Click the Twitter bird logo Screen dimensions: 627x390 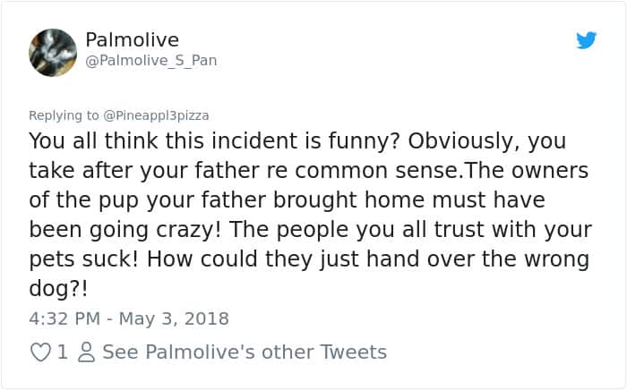point(586,40)
